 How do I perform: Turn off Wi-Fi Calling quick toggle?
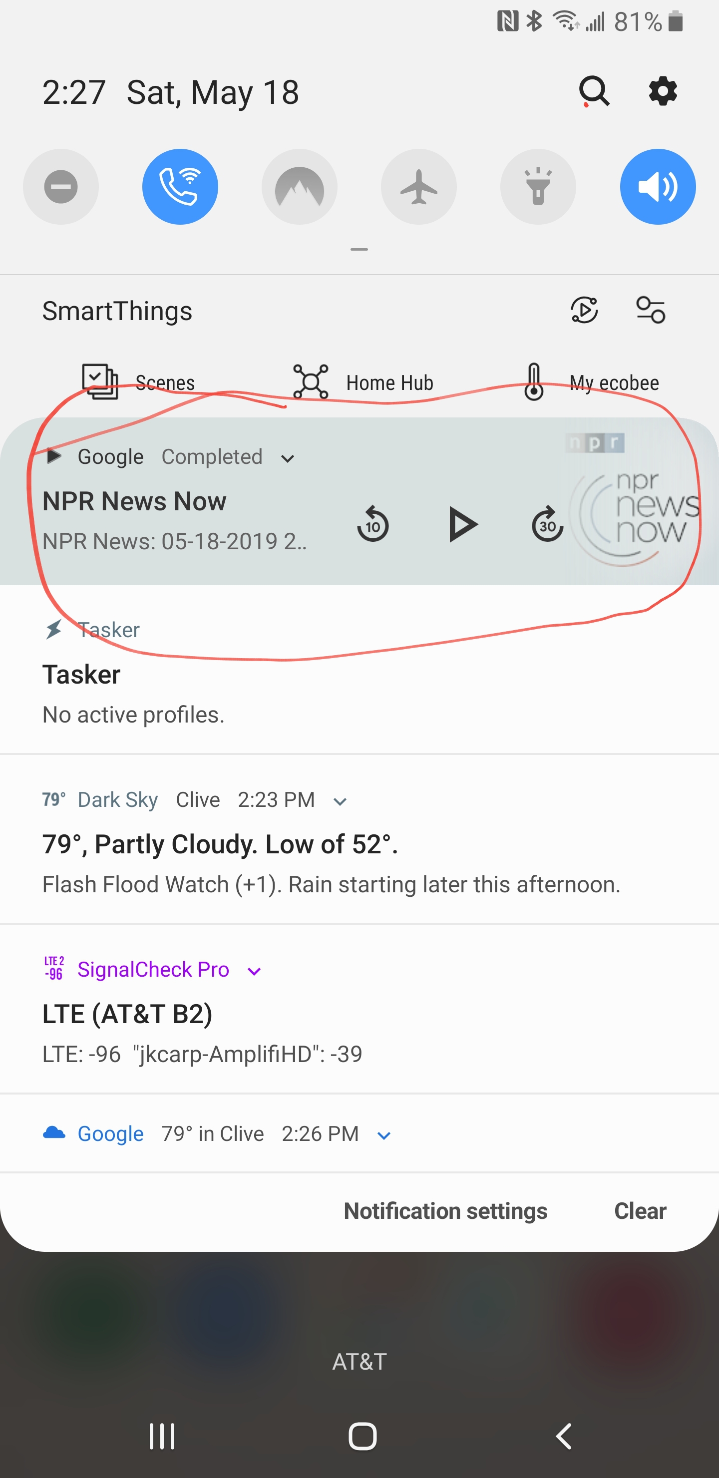pyautogui.click(x=180, y=187)
